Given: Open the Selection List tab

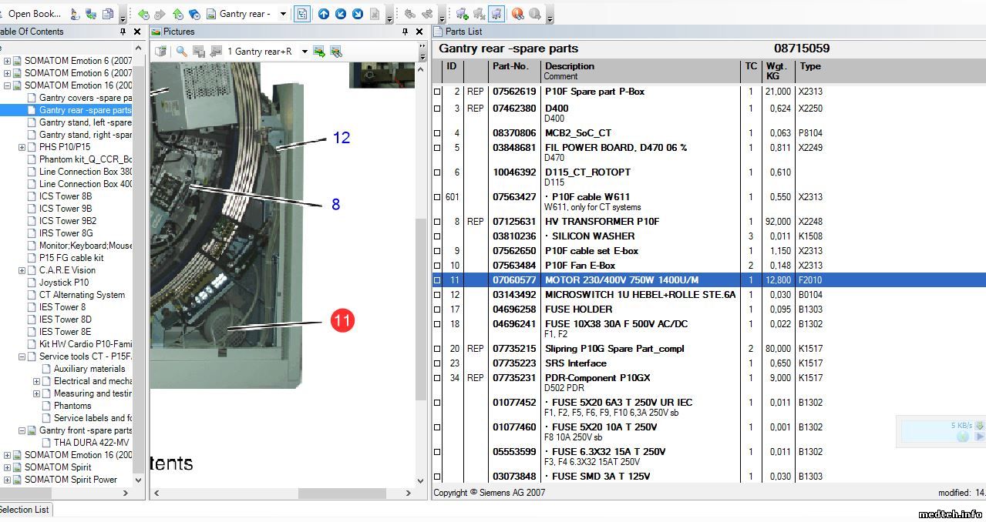Looking at the screenshot, I should point(24,509).
